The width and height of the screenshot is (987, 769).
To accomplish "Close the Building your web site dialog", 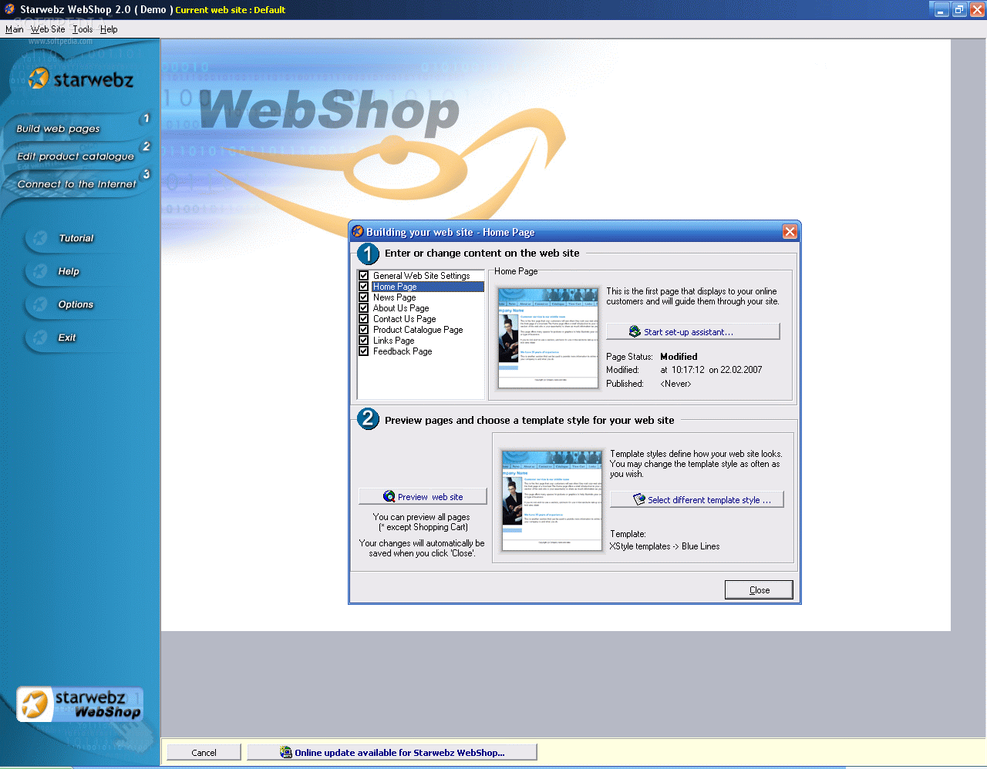I will point(790,232).
